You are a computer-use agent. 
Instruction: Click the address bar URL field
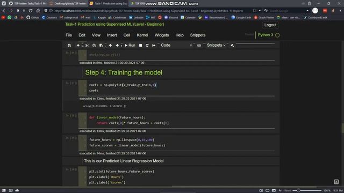tap(148, 11)
